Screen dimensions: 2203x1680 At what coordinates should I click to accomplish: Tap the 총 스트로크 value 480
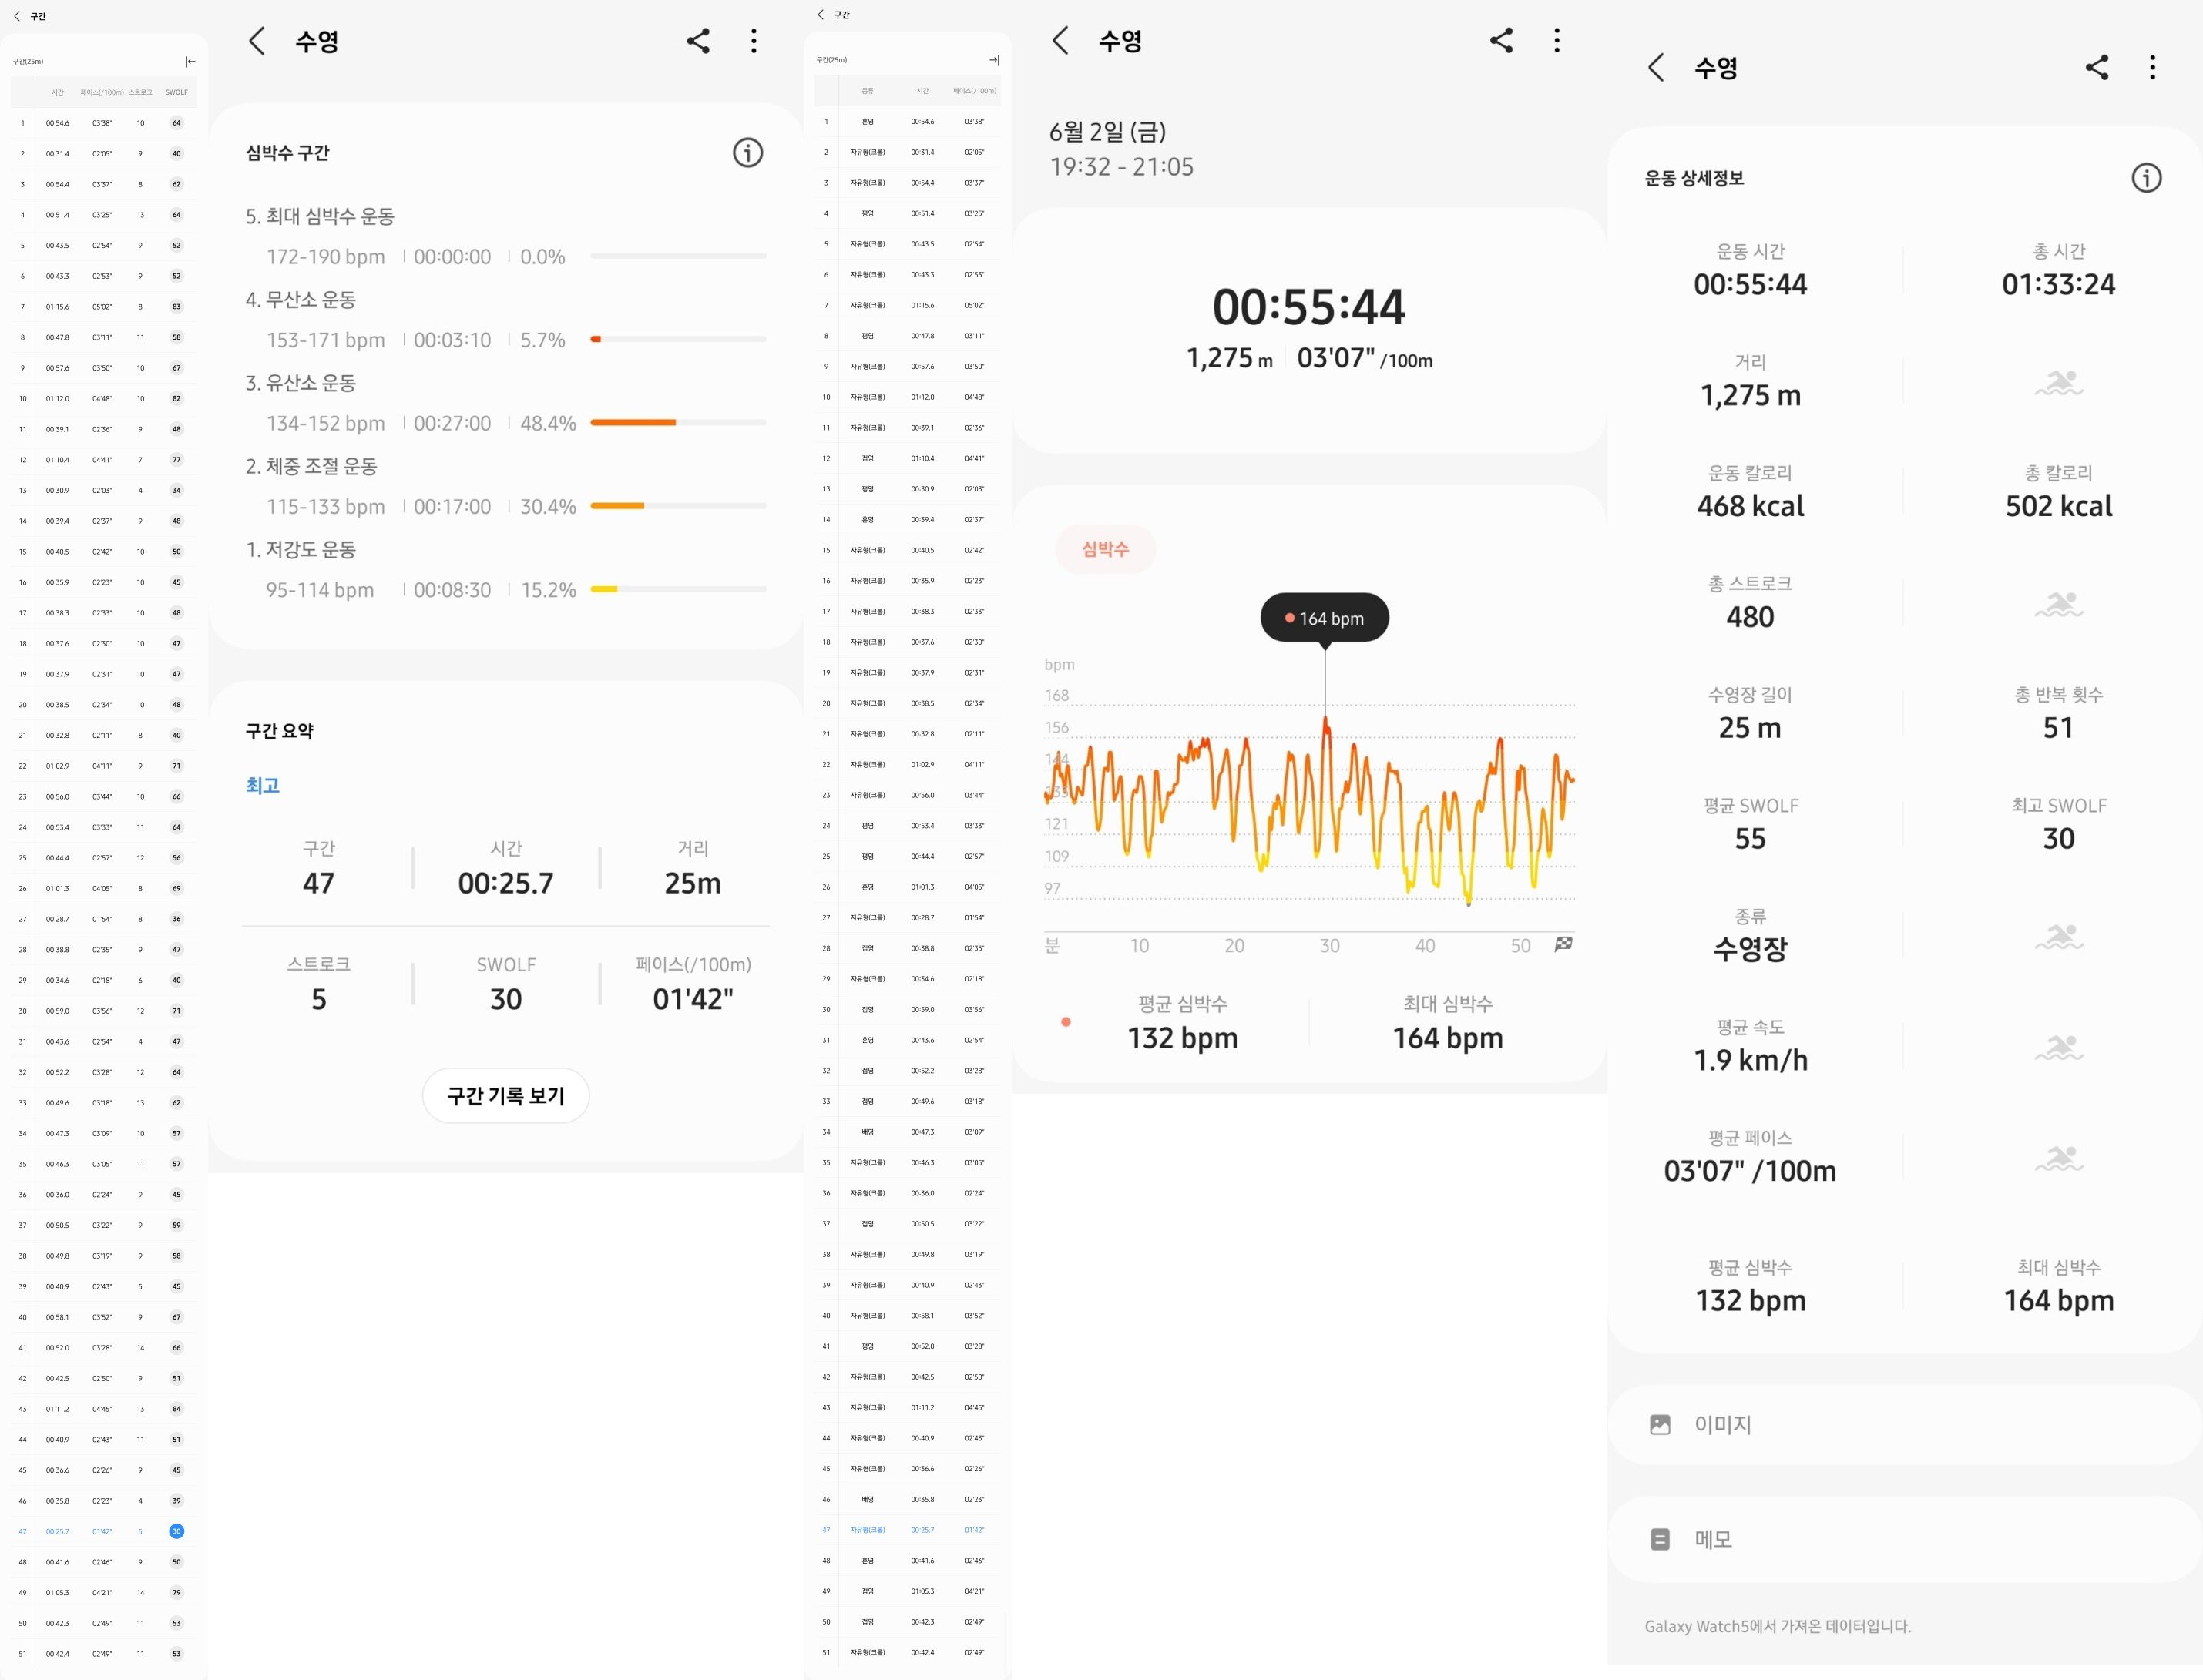coord(1750,617)
